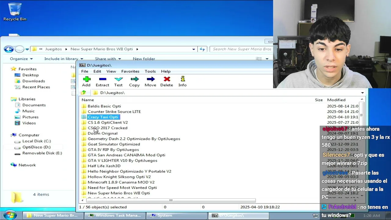391x220 pixels.
Task: Open Documents library in Explorer sidebar
Action: [34, 105]
